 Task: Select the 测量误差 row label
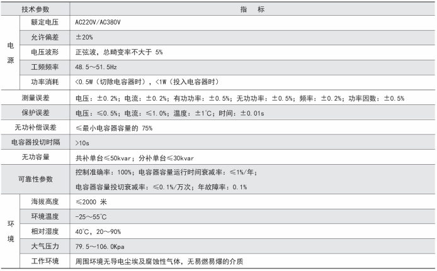pyautogui.click(x=35, y=98)
